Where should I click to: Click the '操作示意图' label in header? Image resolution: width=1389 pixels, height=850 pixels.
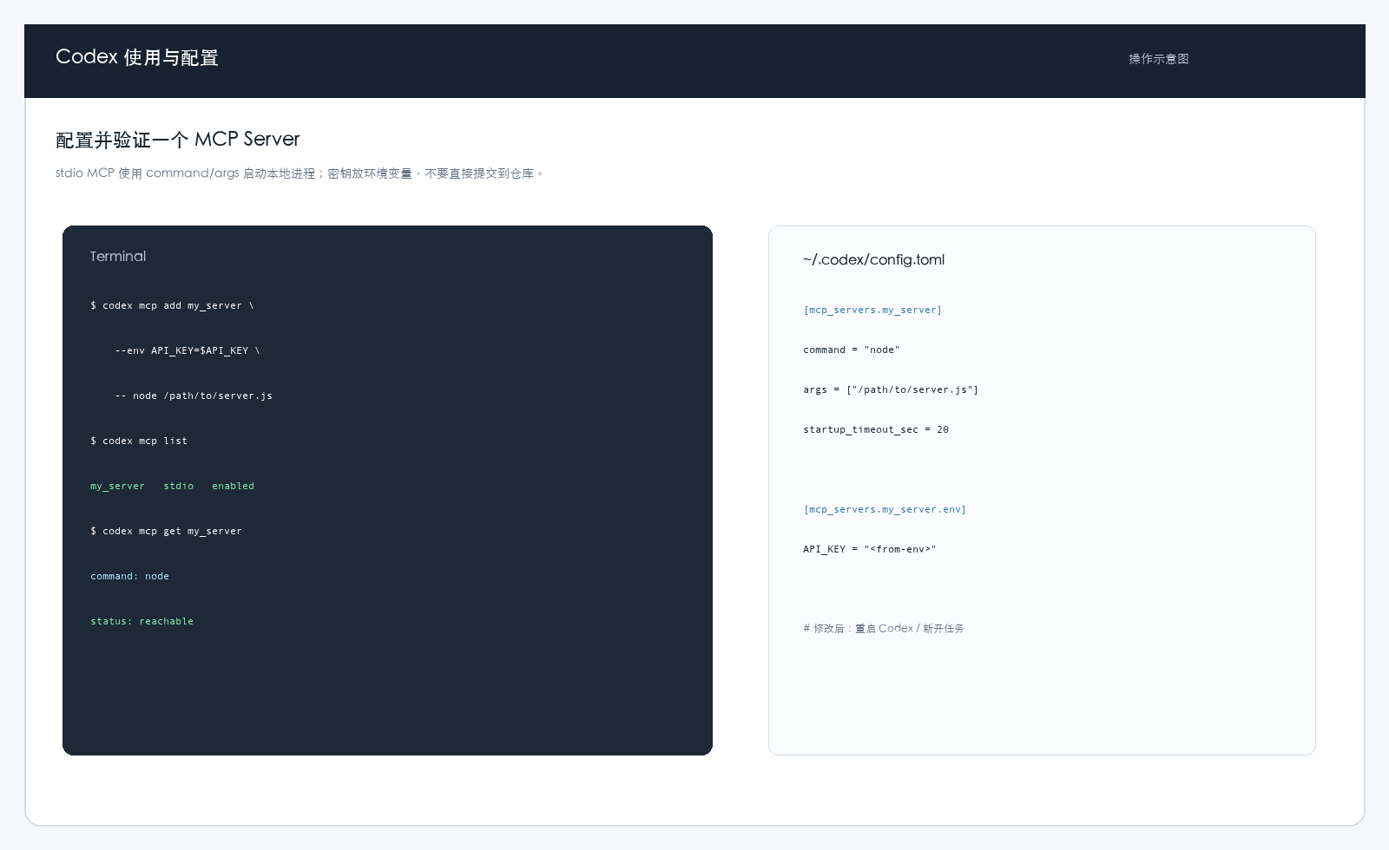click(1159, 59)
